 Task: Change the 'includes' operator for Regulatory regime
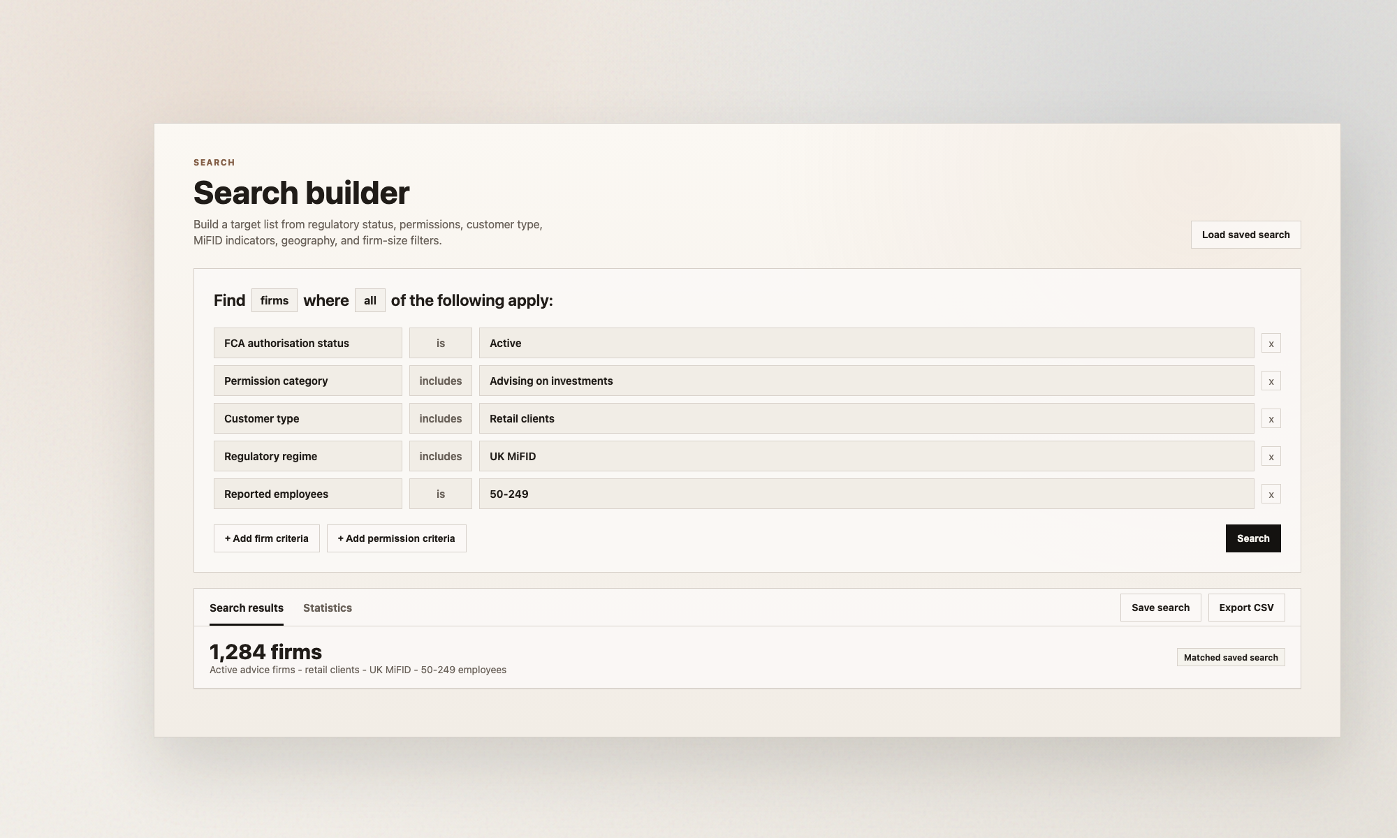[x=440, y=456]
